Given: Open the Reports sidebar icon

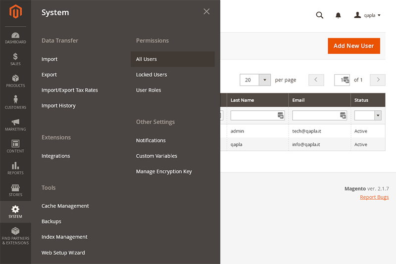Looking at the screenshot, I should tap(15, 169).
